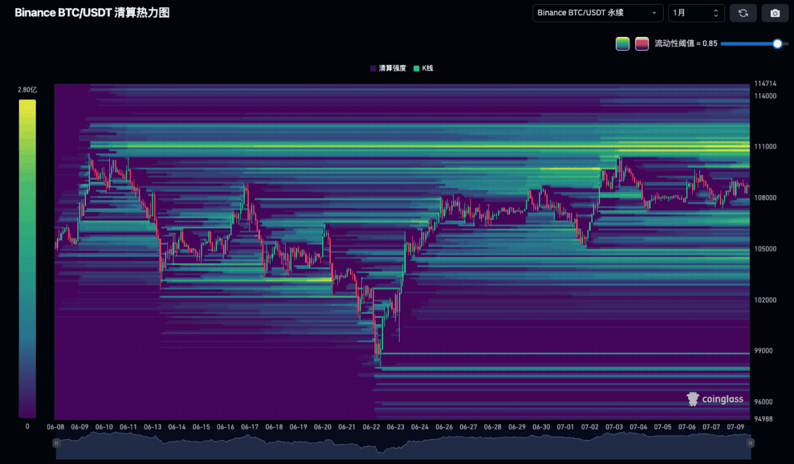Click the 07-01 date axis label

click(x=566, y=427)
